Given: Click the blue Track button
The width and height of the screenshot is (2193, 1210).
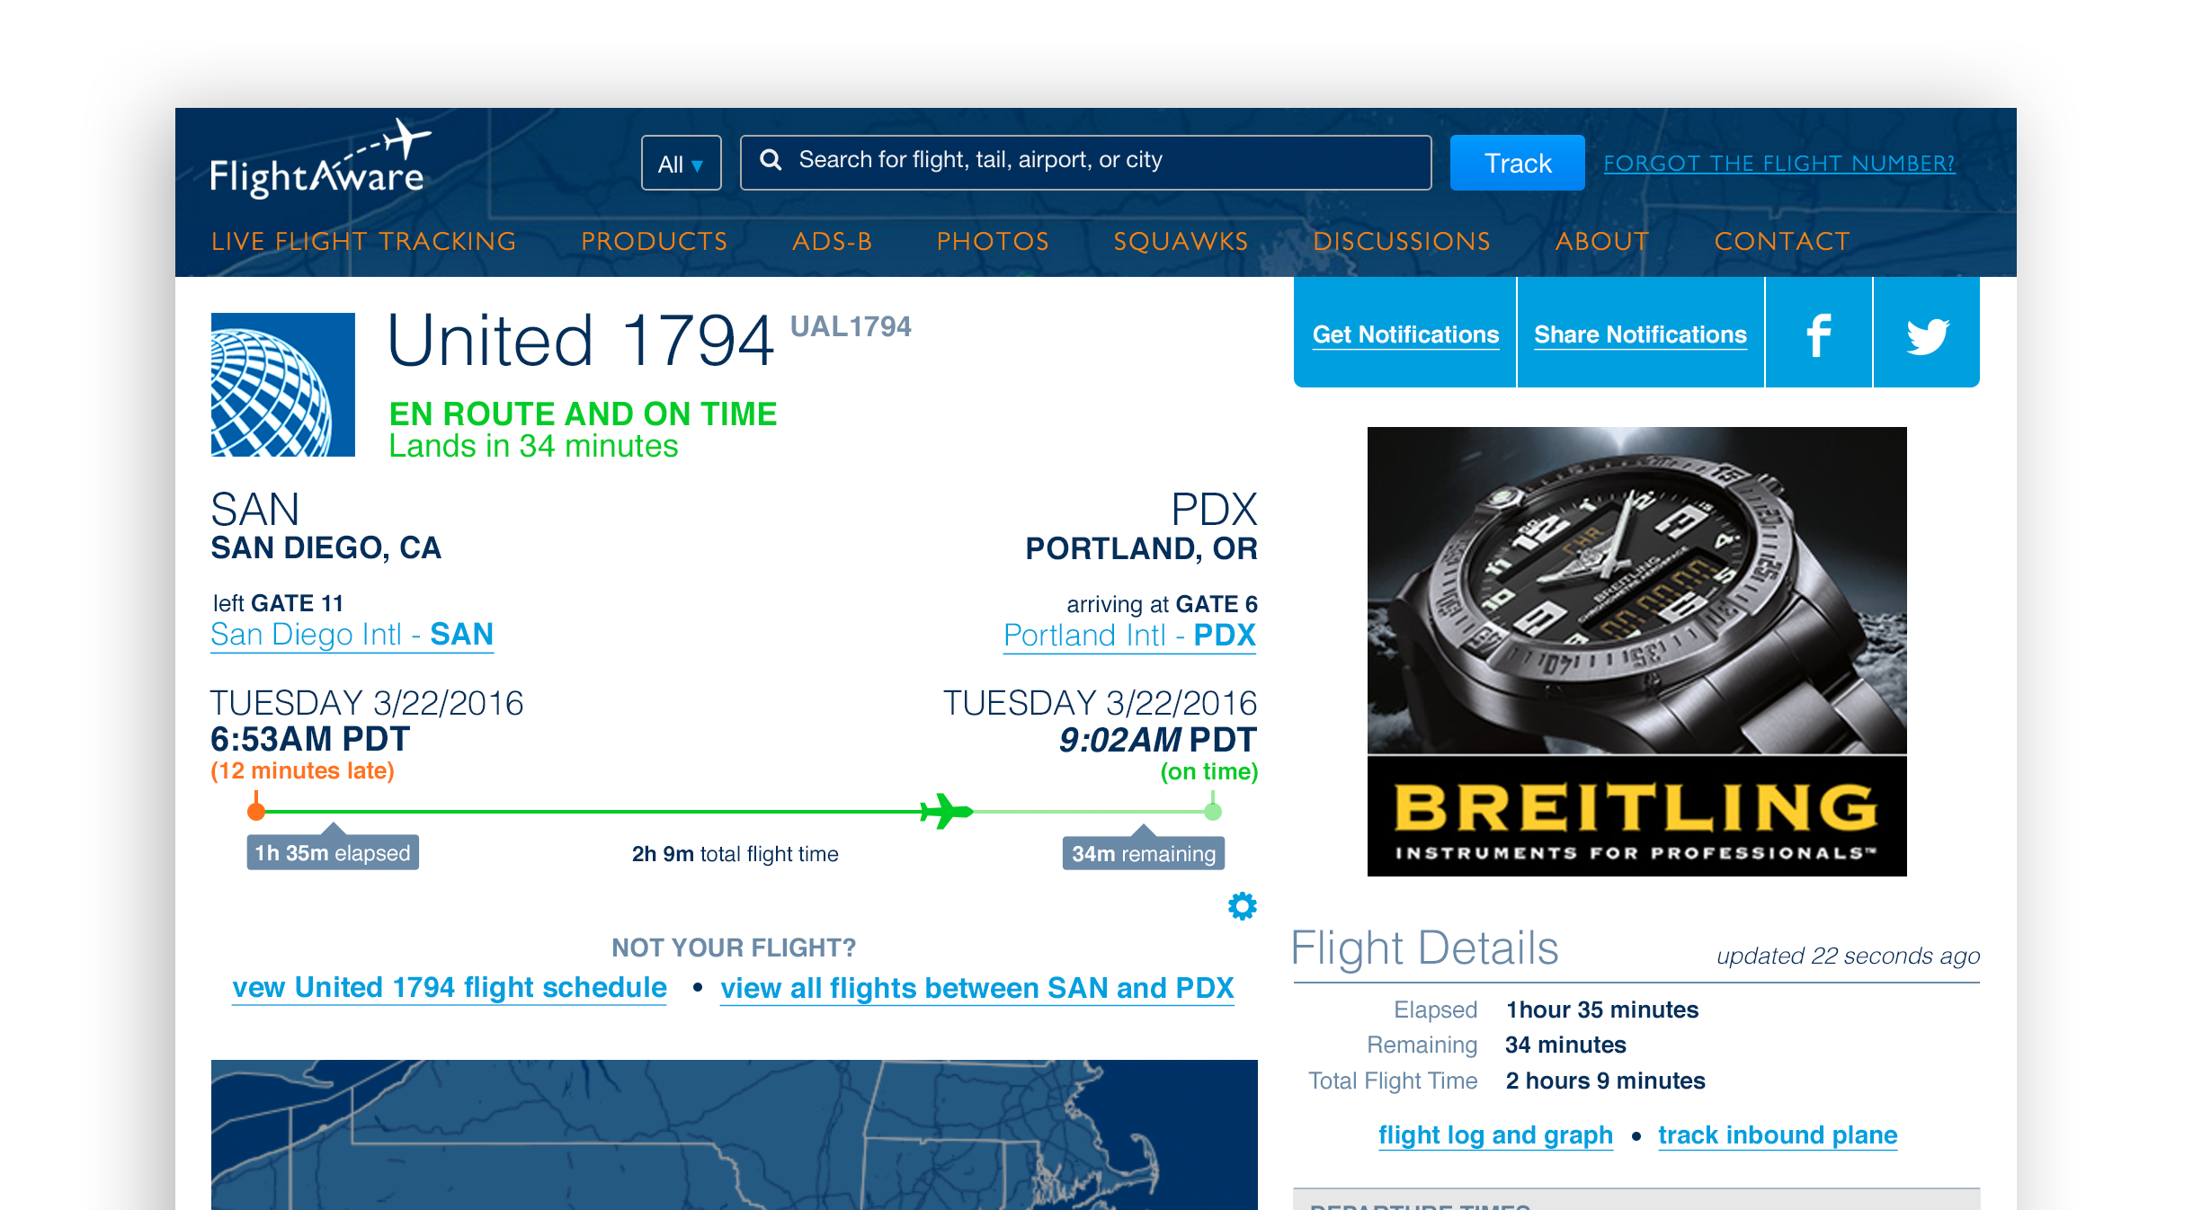Looking at the screenshot, I should [1517, 163].
